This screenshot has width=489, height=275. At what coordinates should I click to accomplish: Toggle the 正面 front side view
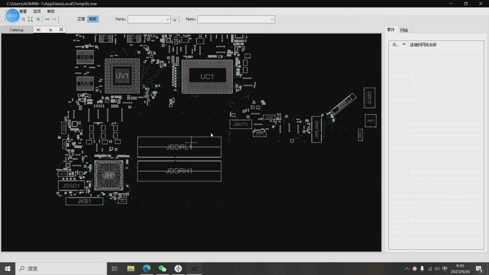click(x=81, y=19)
